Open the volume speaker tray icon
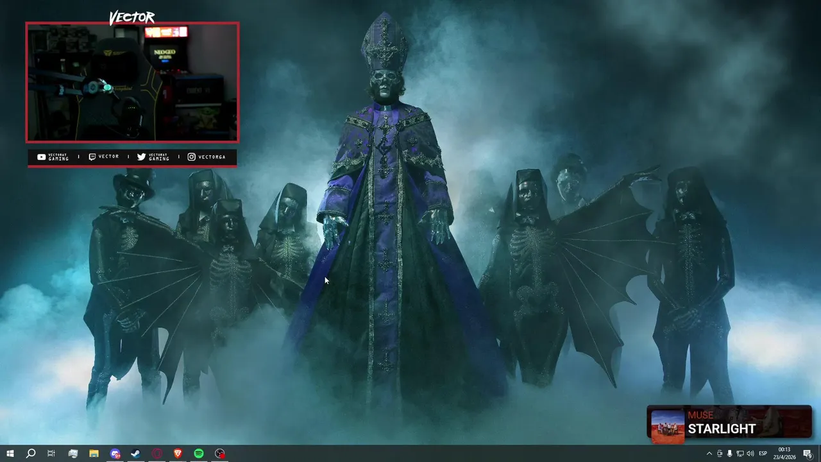 coord(750,454)
